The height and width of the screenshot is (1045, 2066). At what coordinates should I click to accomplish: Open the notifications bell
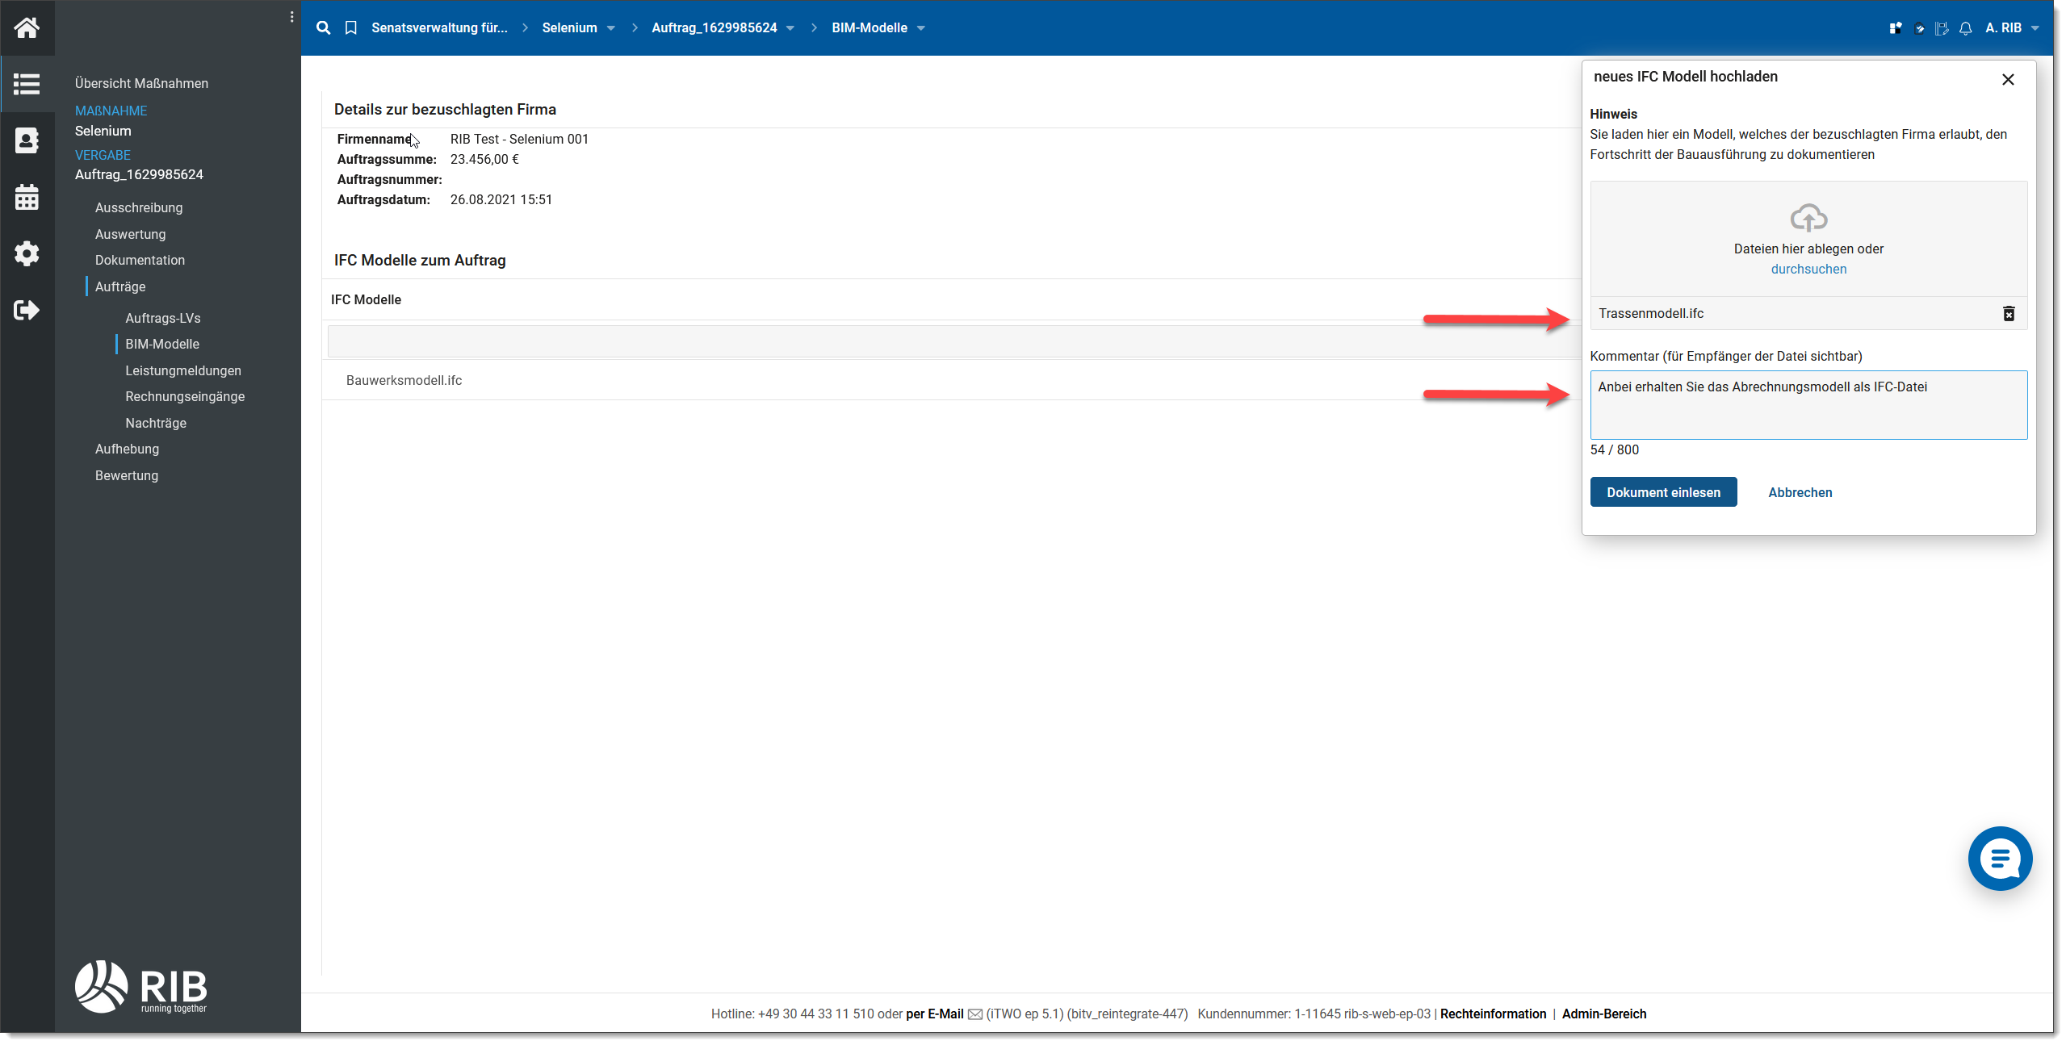[1965, 28]
